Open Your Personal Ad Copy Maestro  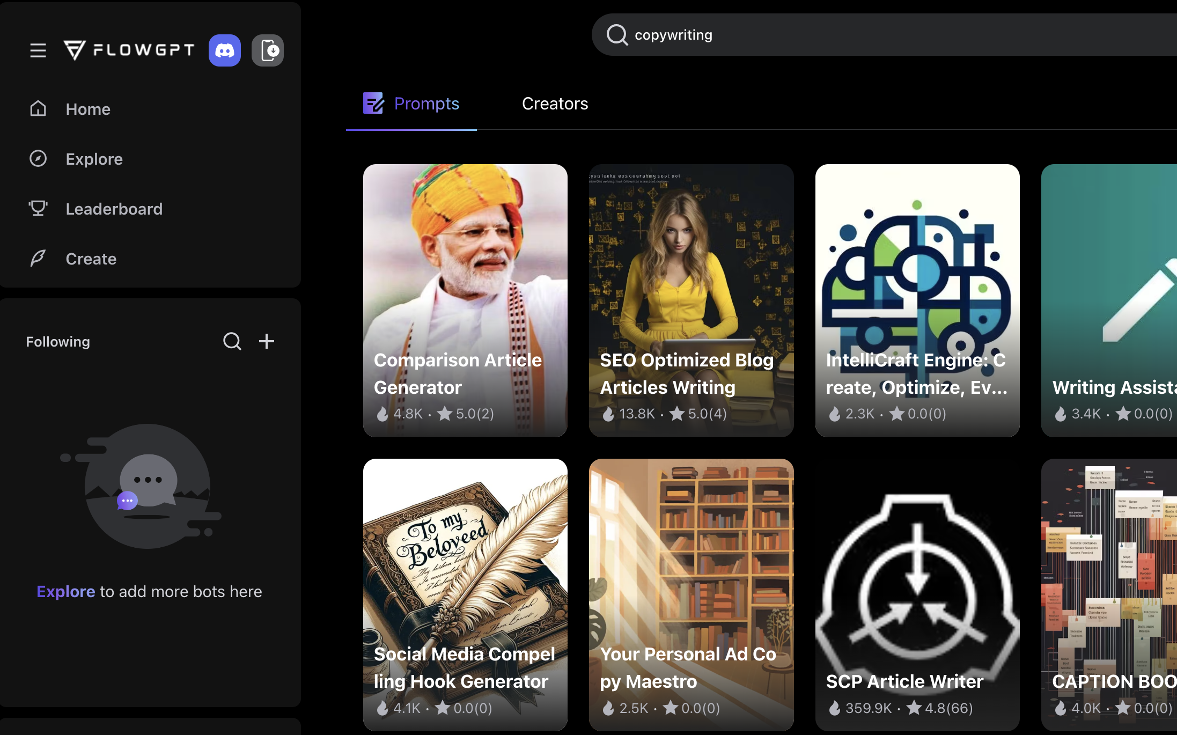click(x=691, y=594)
